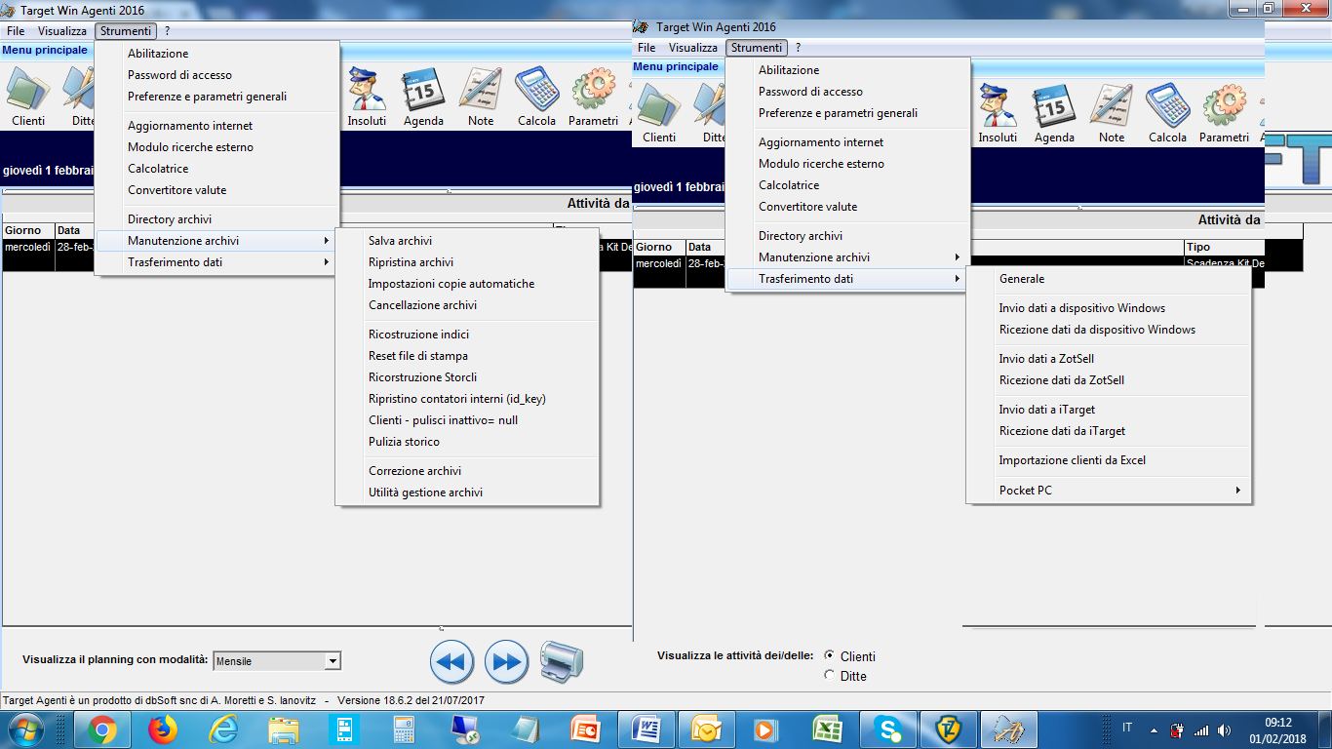Open Skype from the taskbar

[888, 729]
